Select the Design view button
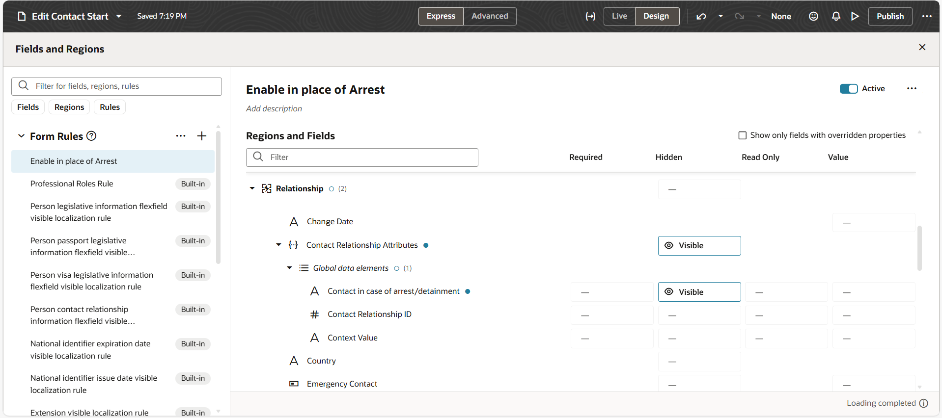Viewport: 942px width, 418px height. point(656,16)
